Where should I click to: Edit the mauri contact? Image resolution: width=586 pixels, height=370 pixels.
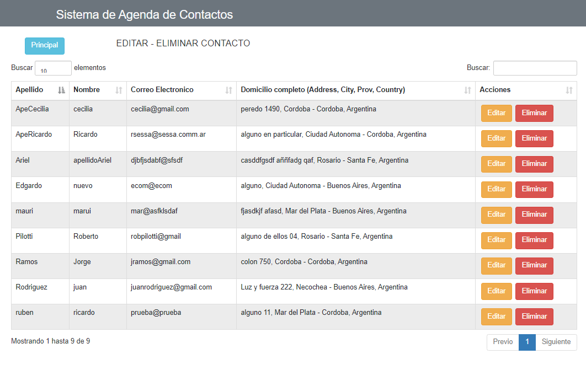point(496,215)
